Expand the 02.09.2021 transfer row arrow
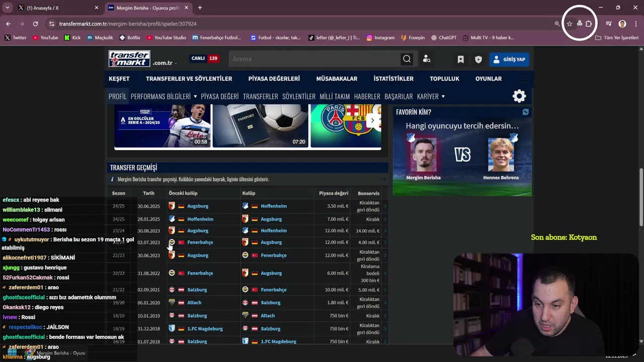Screen dimensions: 644x362 (385, 290)
